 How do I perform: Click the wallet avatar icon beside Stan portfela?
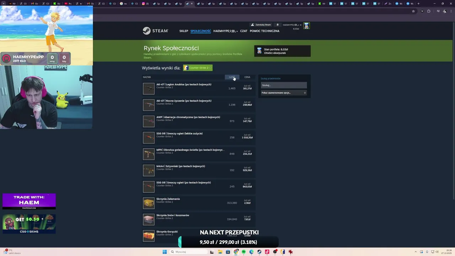[x=259, y=51]
